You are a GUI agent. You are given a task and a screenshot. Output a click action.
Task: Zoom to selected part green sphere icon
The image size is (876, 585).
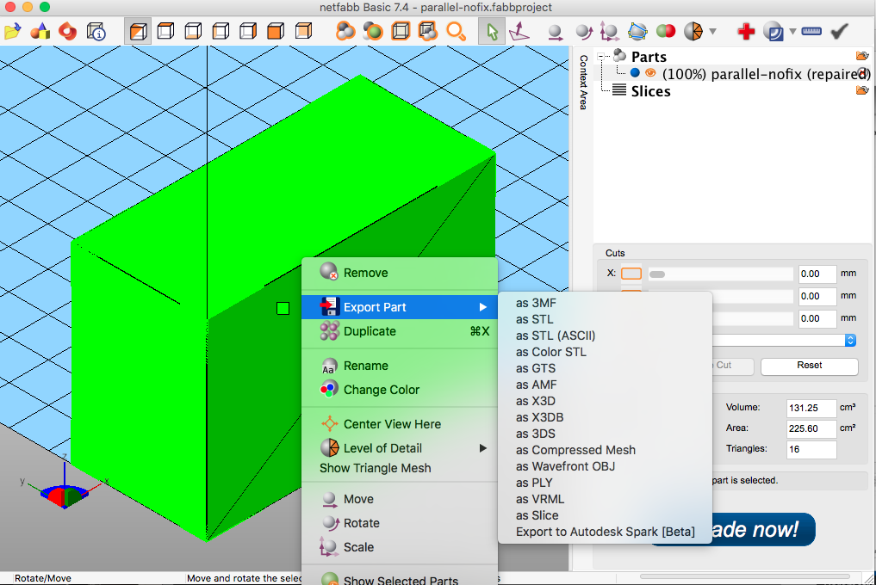(373, 31)
